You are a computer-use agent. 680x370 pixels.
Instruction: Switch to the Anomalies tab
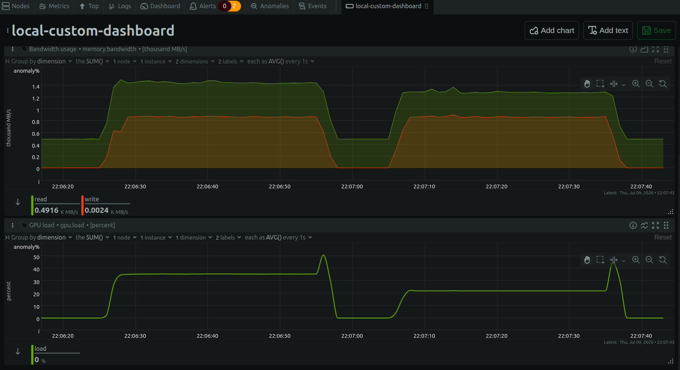(x=270, y=6)
